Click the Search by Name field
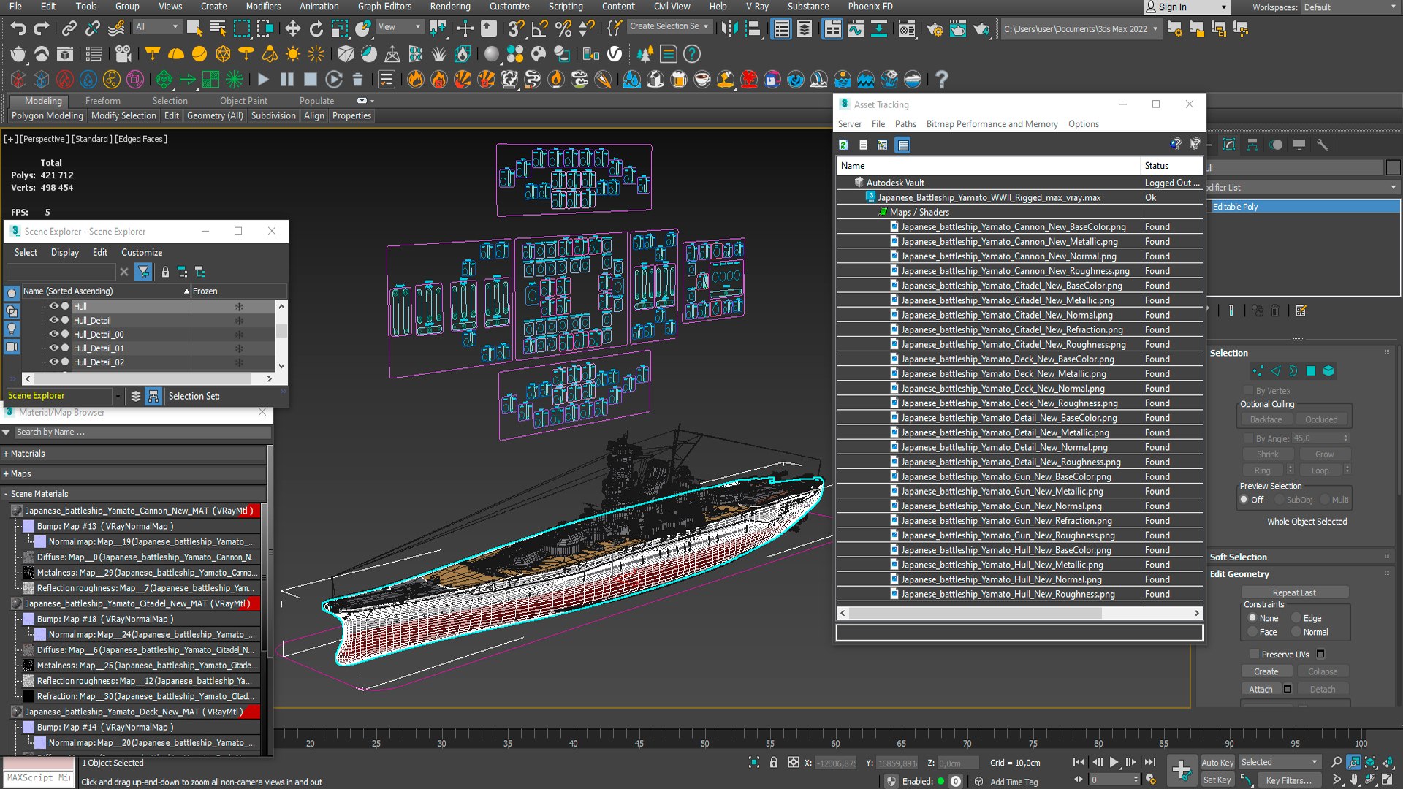 click(x=142, y=432)
